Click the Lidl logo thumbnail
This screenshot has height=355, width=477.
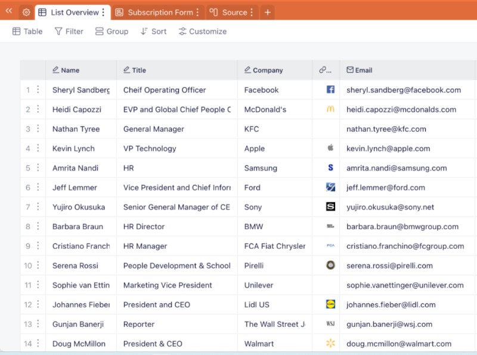point(330,304)
